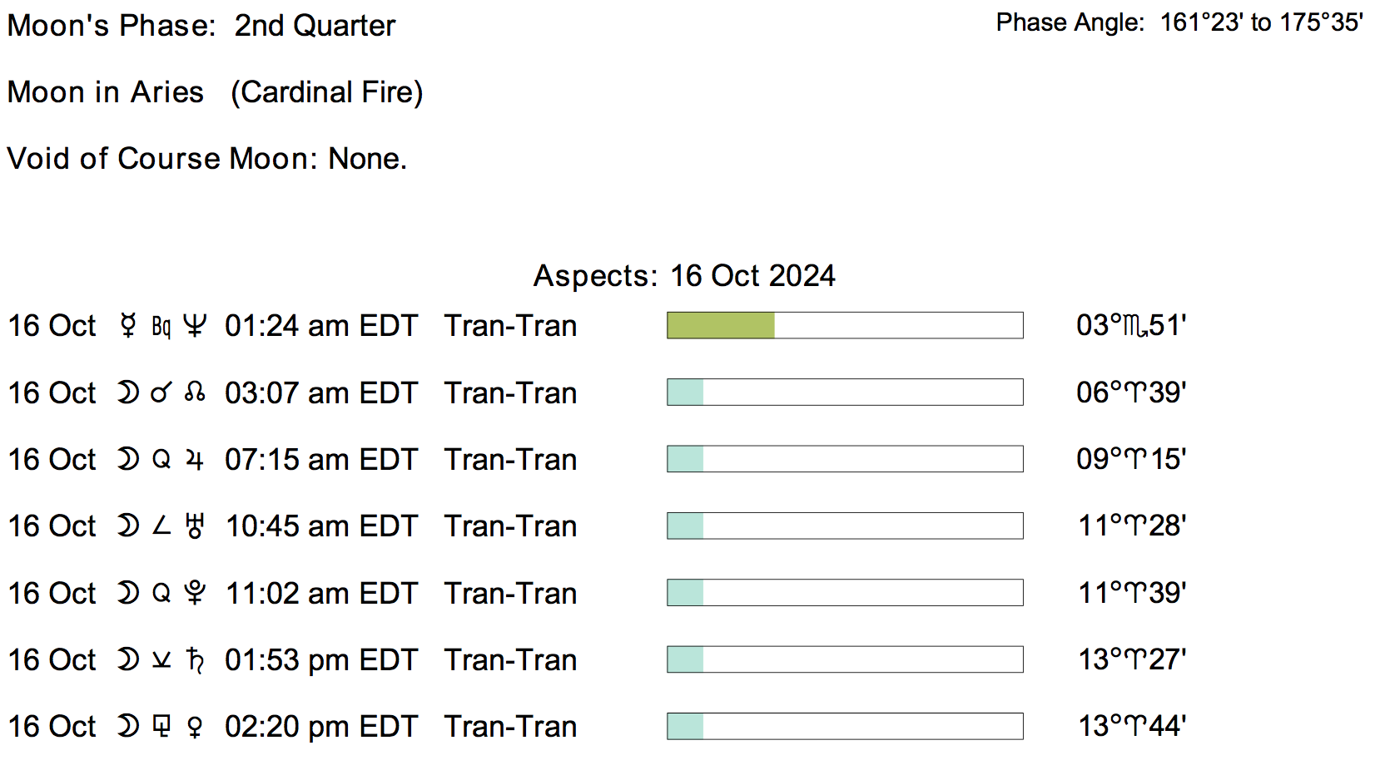This screenshot has width=1375, height=770.
Task: Select the Saturn glyph in the 01:53 pm row
Action: pos(195,660)
